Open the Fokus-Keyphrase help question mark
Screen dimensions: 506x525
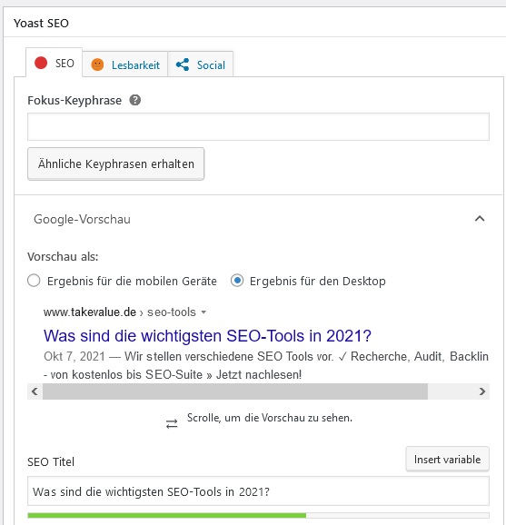(135, 100)
